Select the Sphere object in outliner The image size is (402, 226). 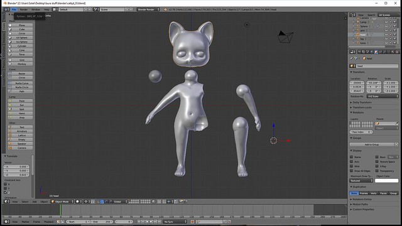(364, 26)
